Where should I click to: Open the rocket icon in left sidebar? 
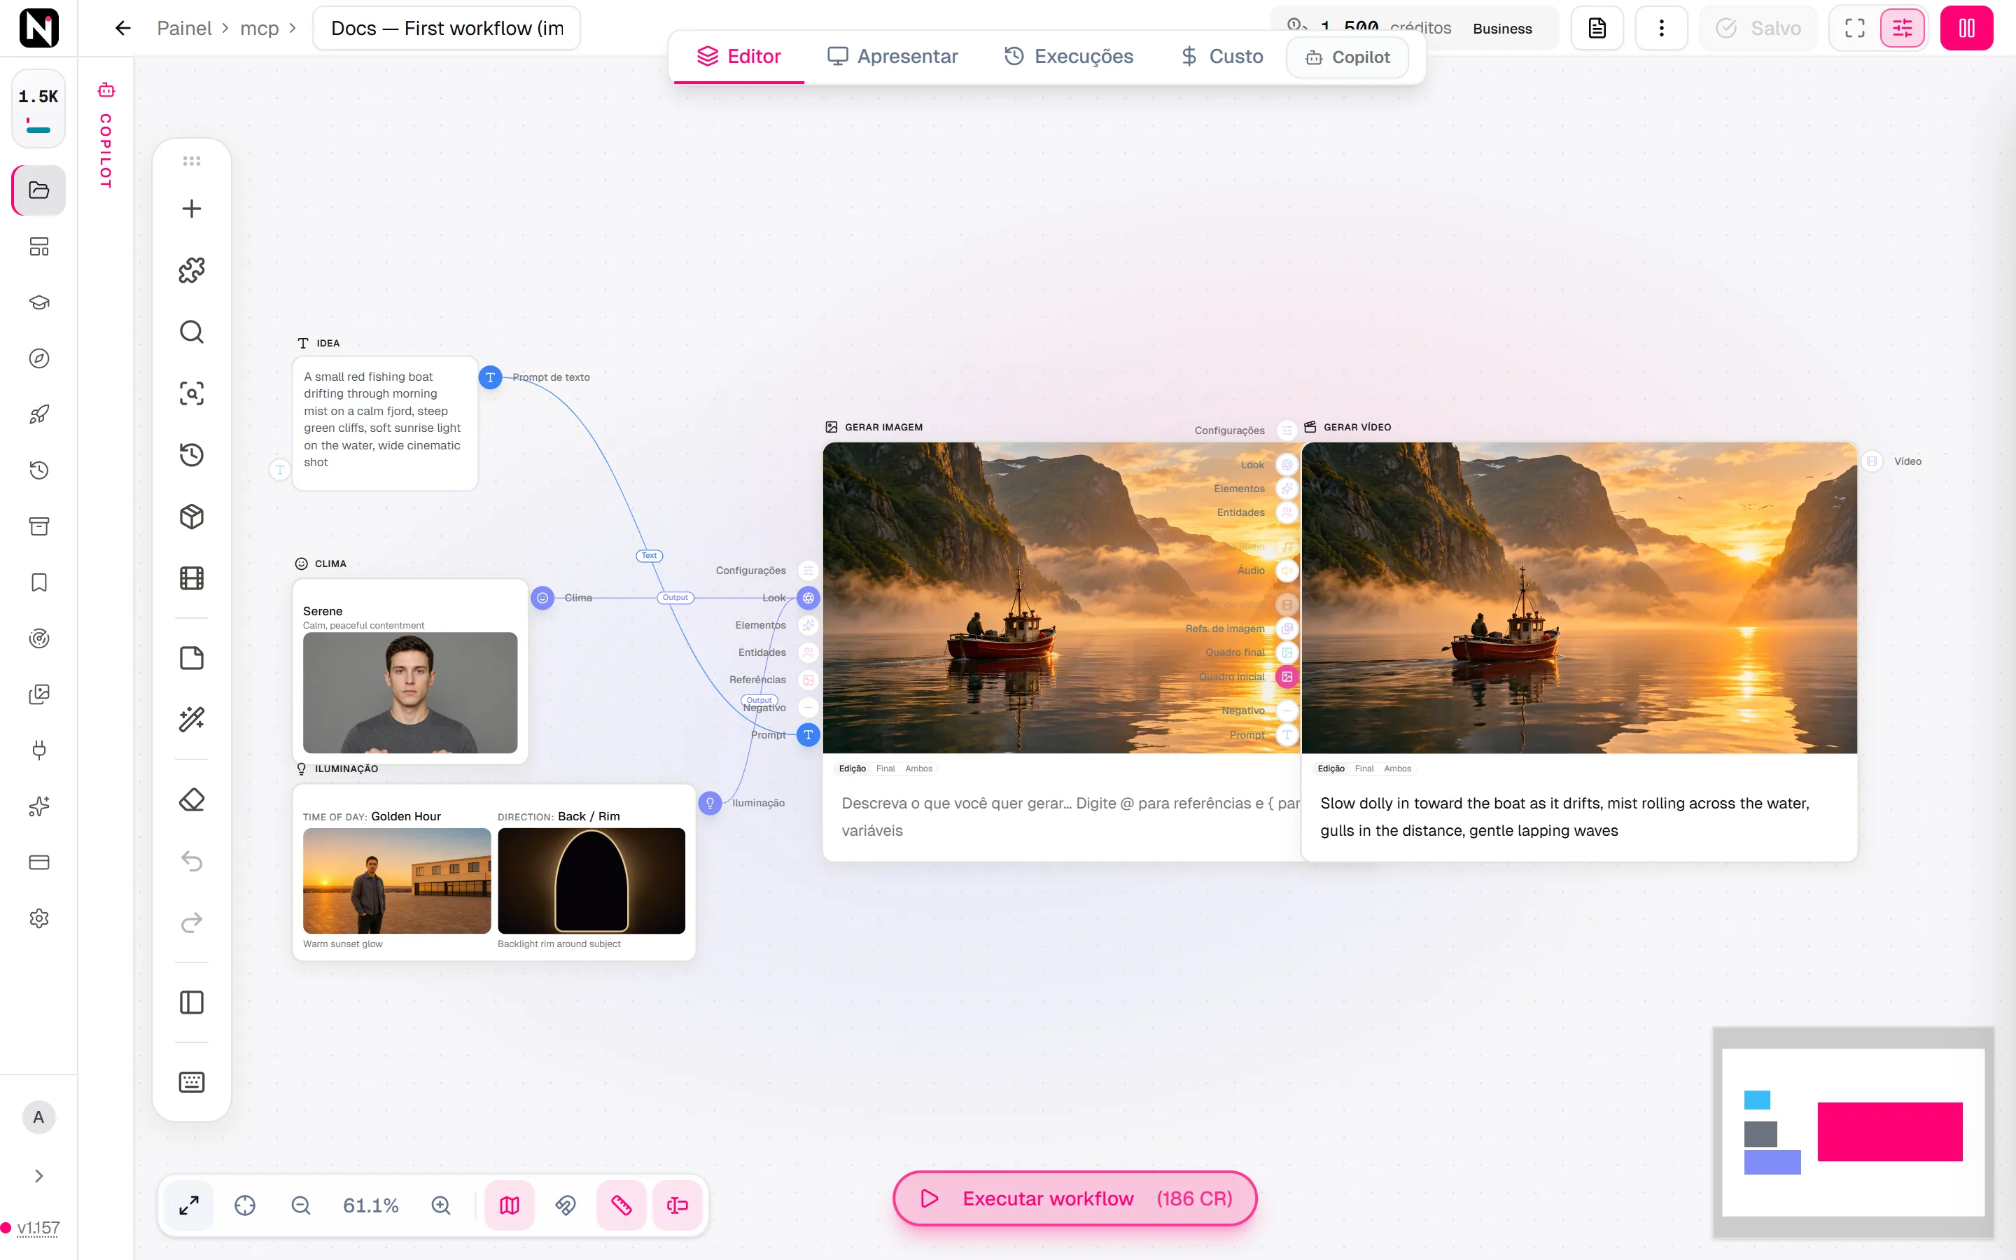click(x=39, y=414)
